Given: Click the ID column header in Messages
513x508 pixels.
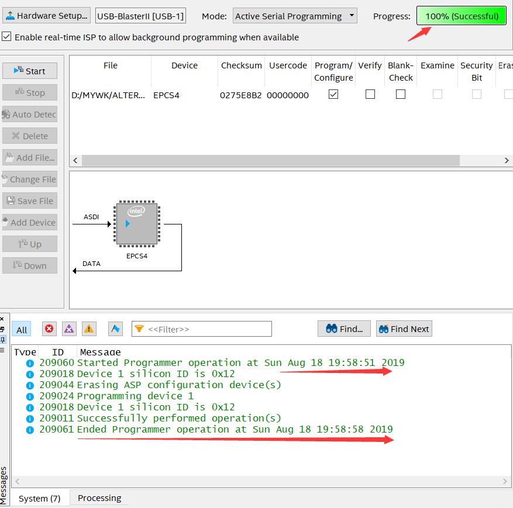Looking at the screenshot, I should coord(58,352).
